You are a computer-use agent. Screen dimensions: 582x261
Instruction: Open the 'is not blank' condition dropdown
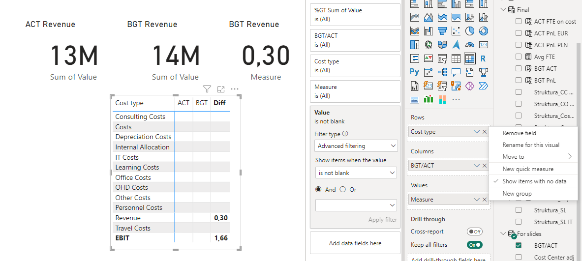356,173
